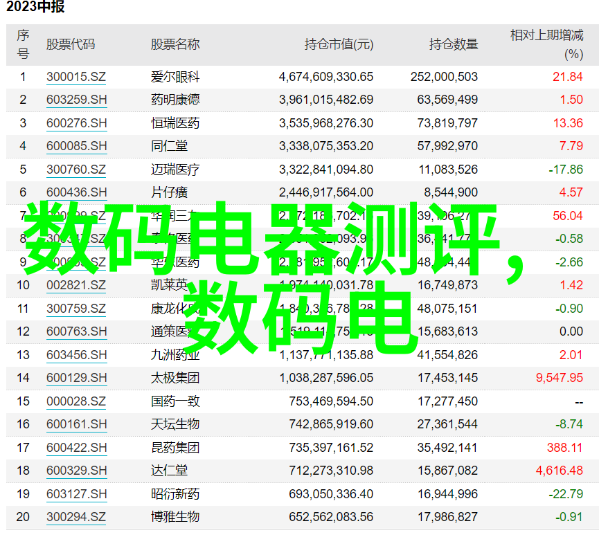The width and height of the screenshot is (599, 537).
Task: Click the 序号 column header
Action: tap(23, 44)
